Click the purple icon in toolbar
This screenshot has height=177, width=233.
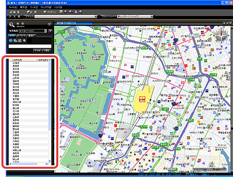click(76, 12)
